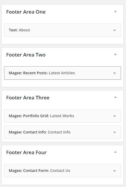Open the Magee: Contact Info widget label
This screenshot has width=126, height=187.
point(40,132)
